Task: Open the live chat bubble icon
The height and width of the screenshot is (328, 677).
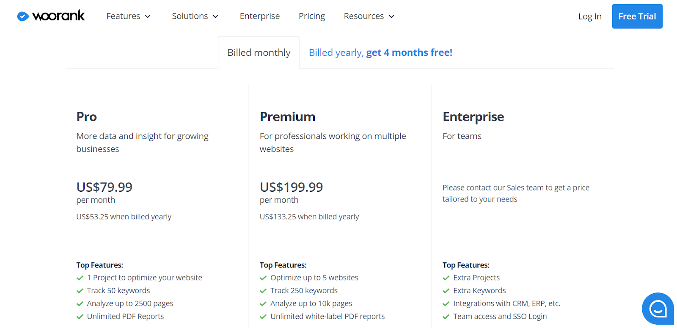Action: click(x=658, y=309)
